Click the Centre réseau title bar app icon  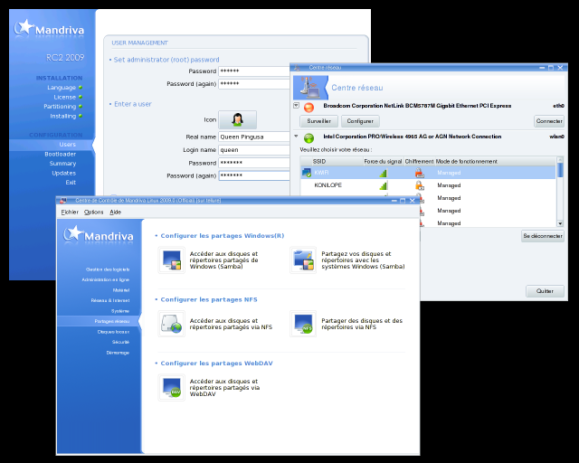click(x=298, y=68)
